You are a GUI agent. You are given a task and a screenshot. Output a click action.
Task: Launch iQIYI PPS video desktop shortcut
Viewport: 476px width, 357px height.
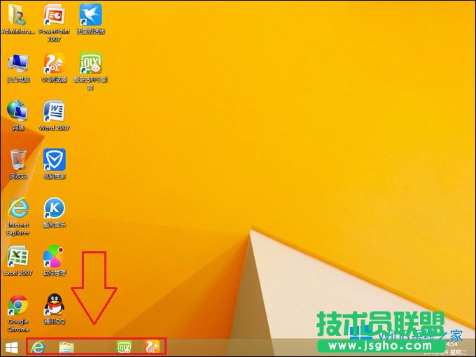coord(91,64)
